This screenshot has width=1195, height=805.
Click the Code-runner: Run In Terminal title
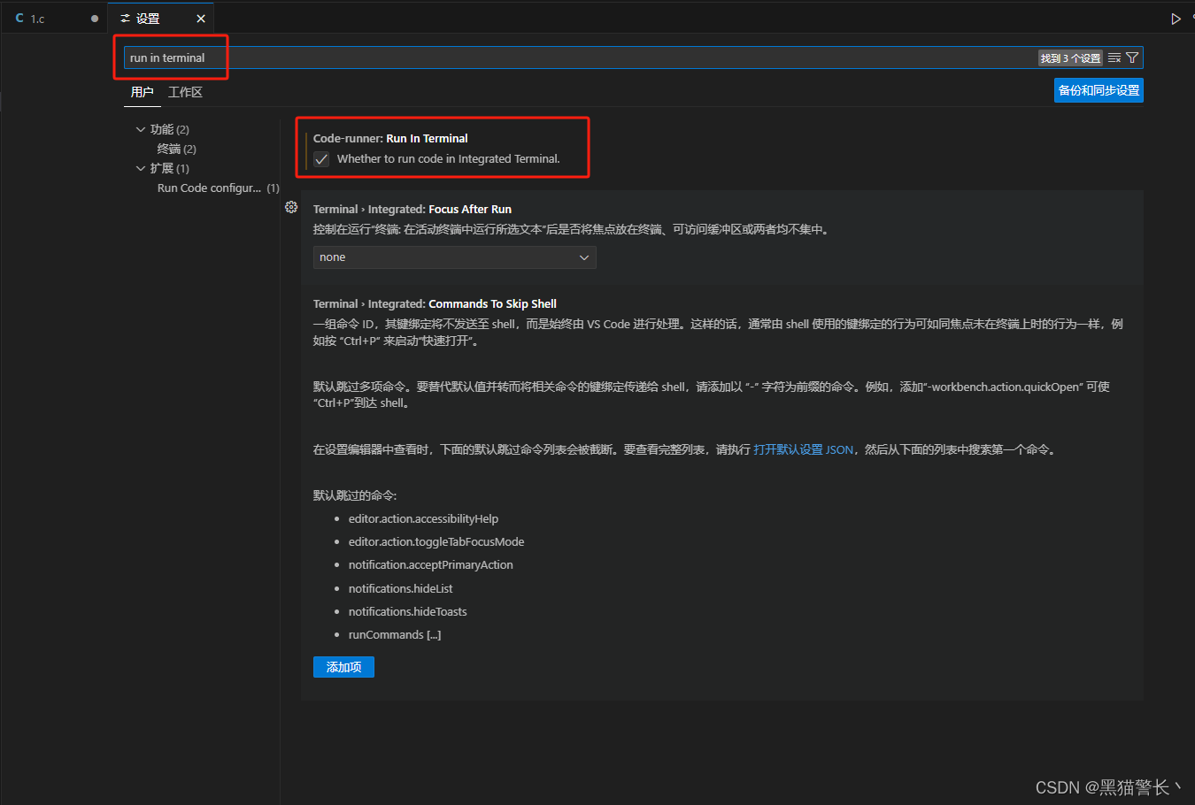pos(390,138)
